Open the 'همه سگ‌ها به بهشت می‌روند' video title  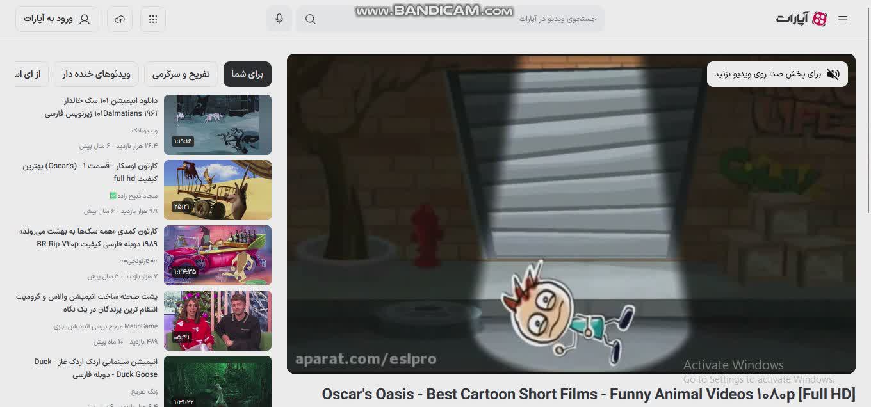(x=88, y=237)
